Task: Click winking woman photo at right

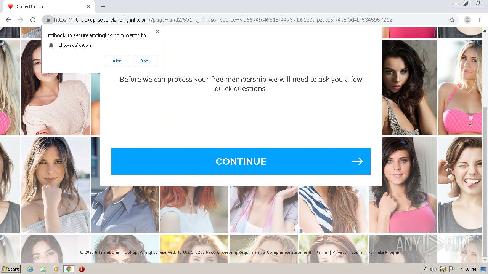Action: point(460,185)
